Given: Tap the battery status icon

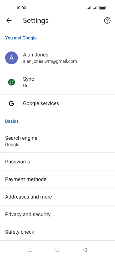Looking at the screenshot, I should pos(103,8).
